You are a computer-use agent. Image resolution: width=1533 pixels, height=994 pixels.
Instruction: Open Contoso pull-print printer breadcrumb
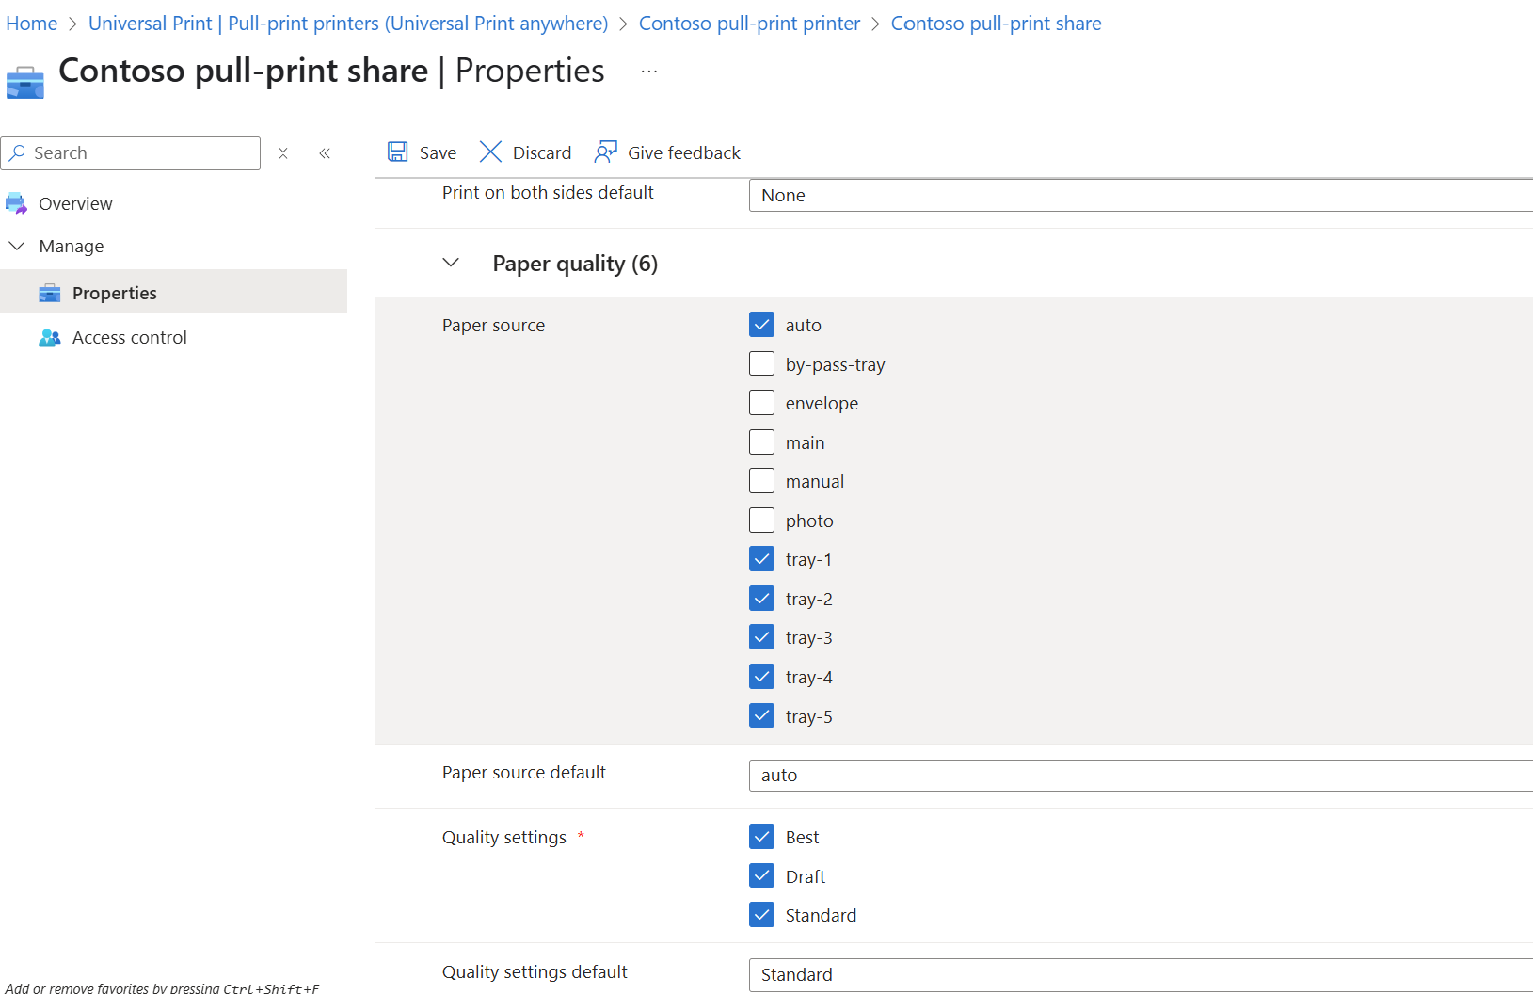click(x=749, y=24)
